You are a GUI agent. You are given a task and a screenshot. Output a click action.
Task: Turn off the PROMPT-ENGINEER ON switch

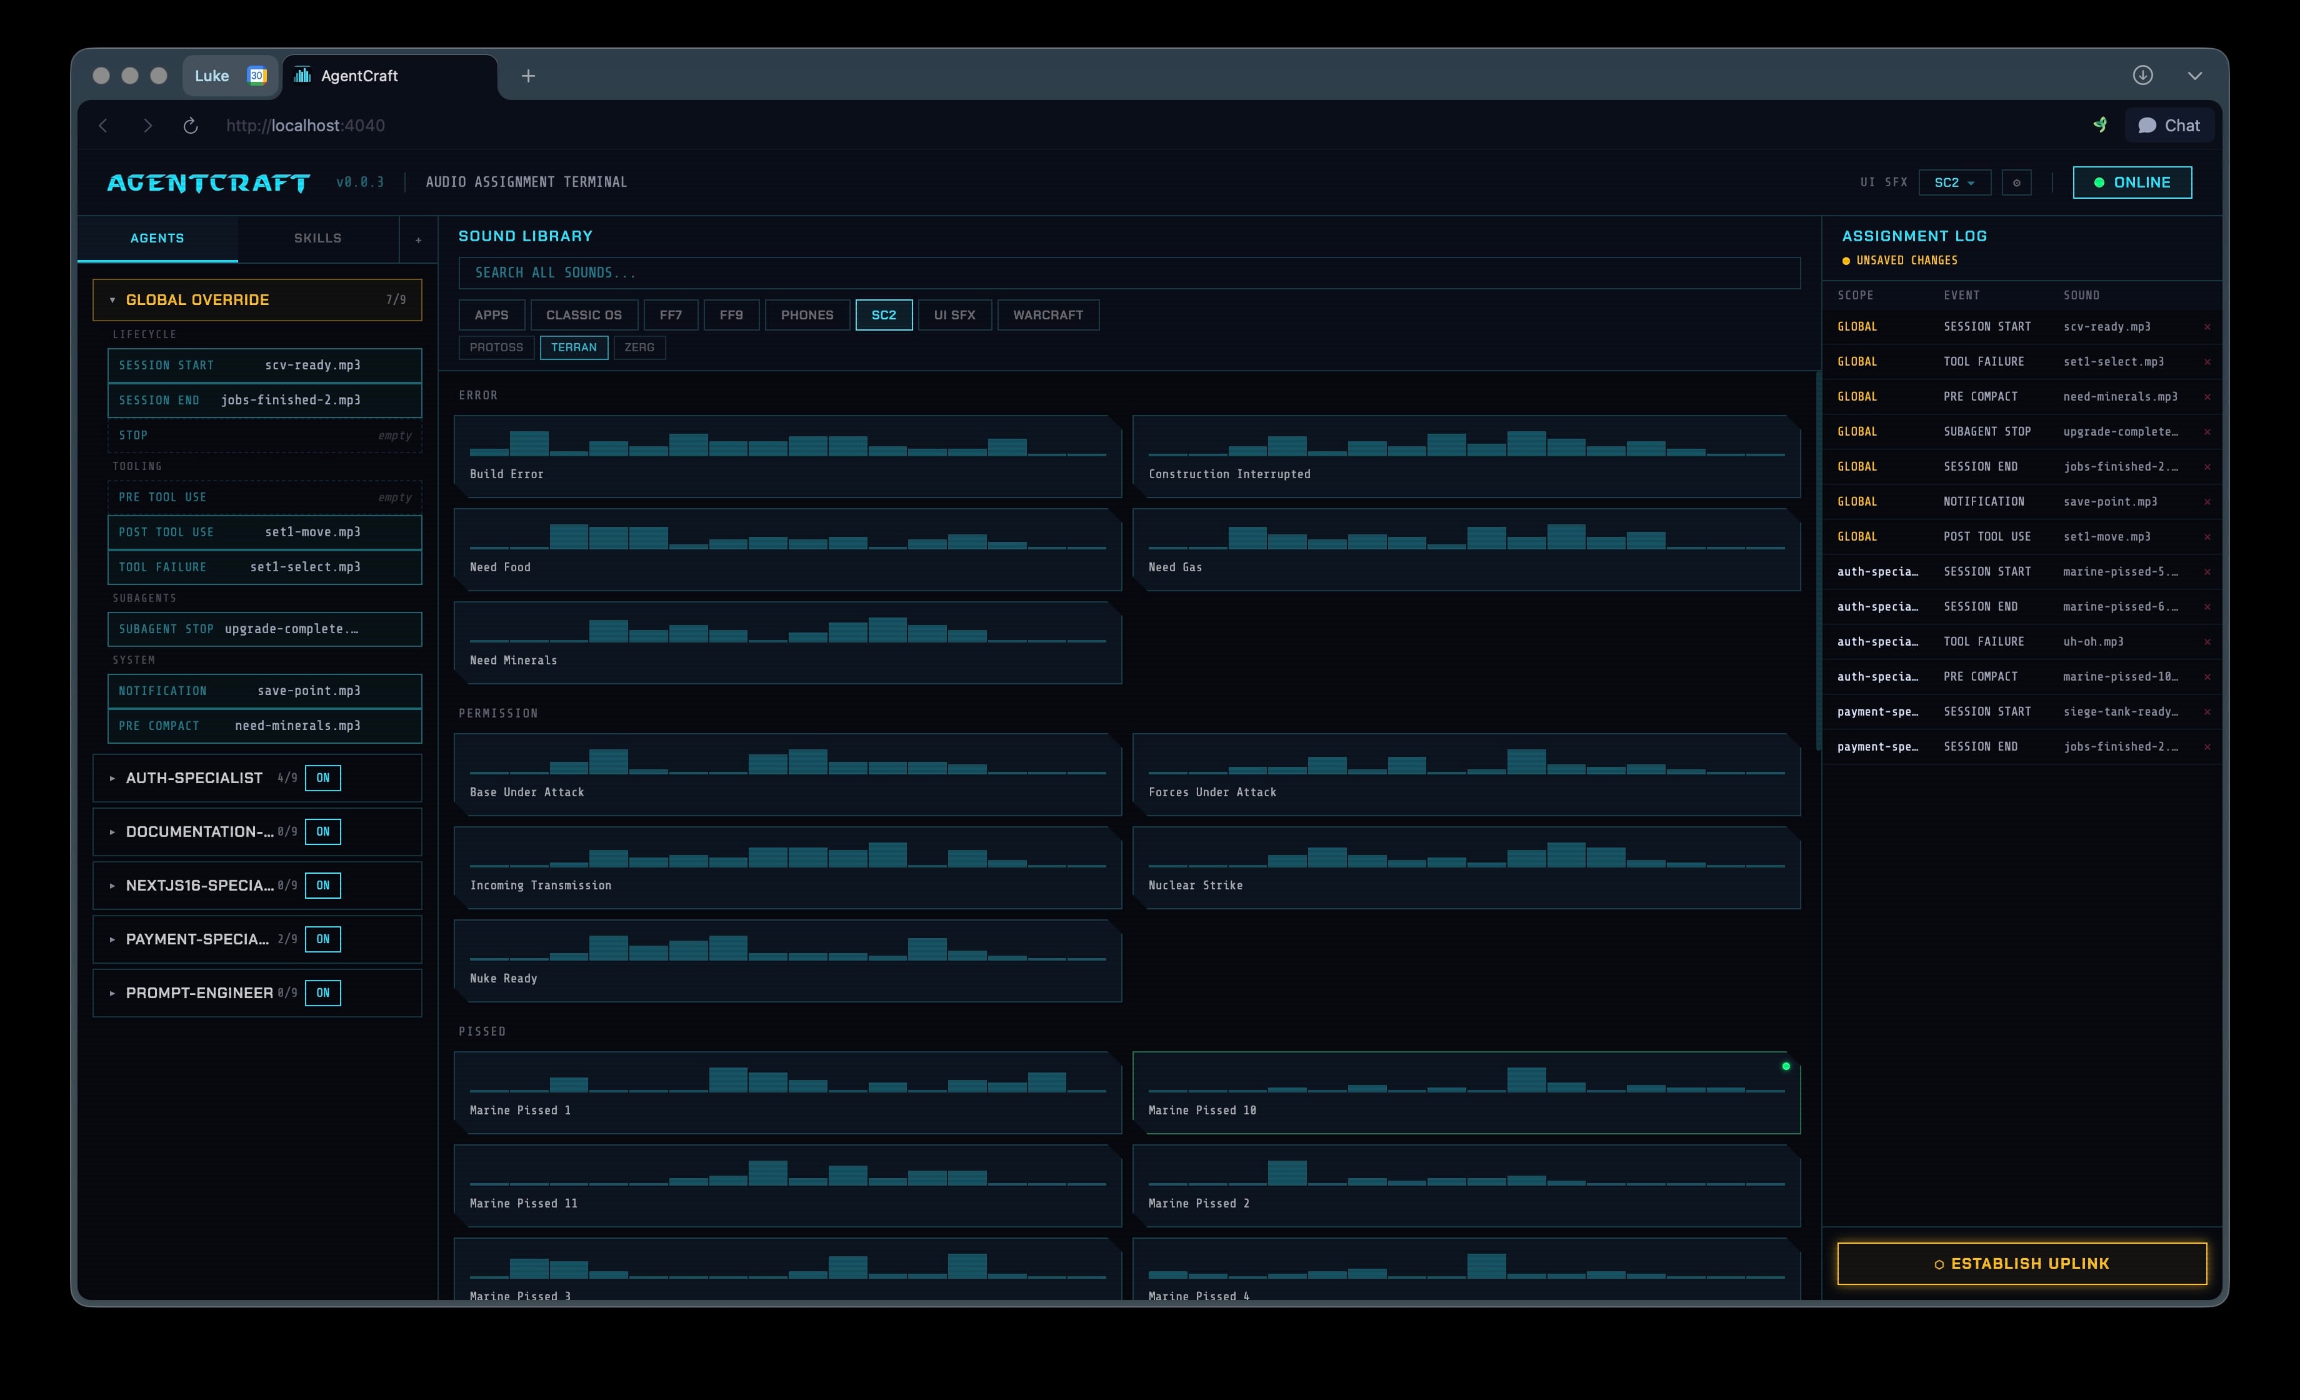tap(323, 993)
